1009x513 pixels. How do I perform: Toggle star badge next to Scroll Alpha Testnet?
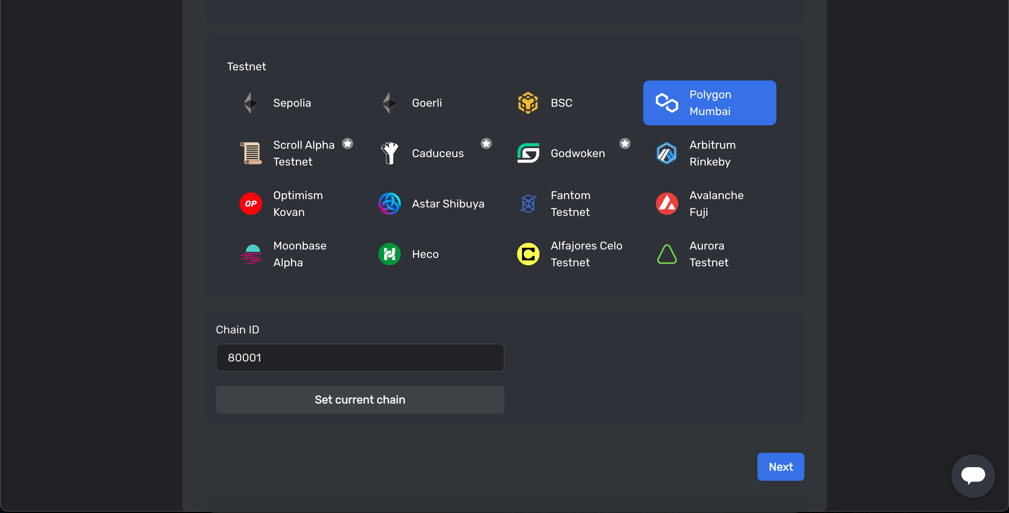348,143
